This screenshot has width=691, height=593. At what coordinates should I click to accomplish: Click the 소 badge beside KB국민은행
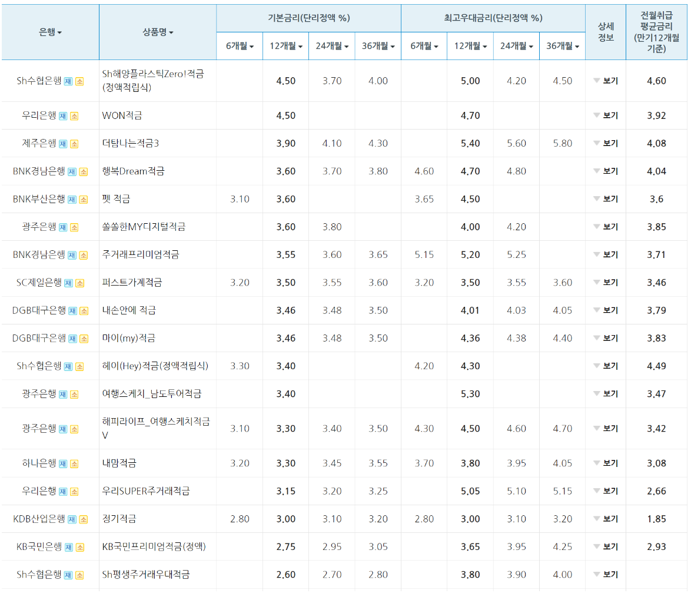click(x=80, y=546)
